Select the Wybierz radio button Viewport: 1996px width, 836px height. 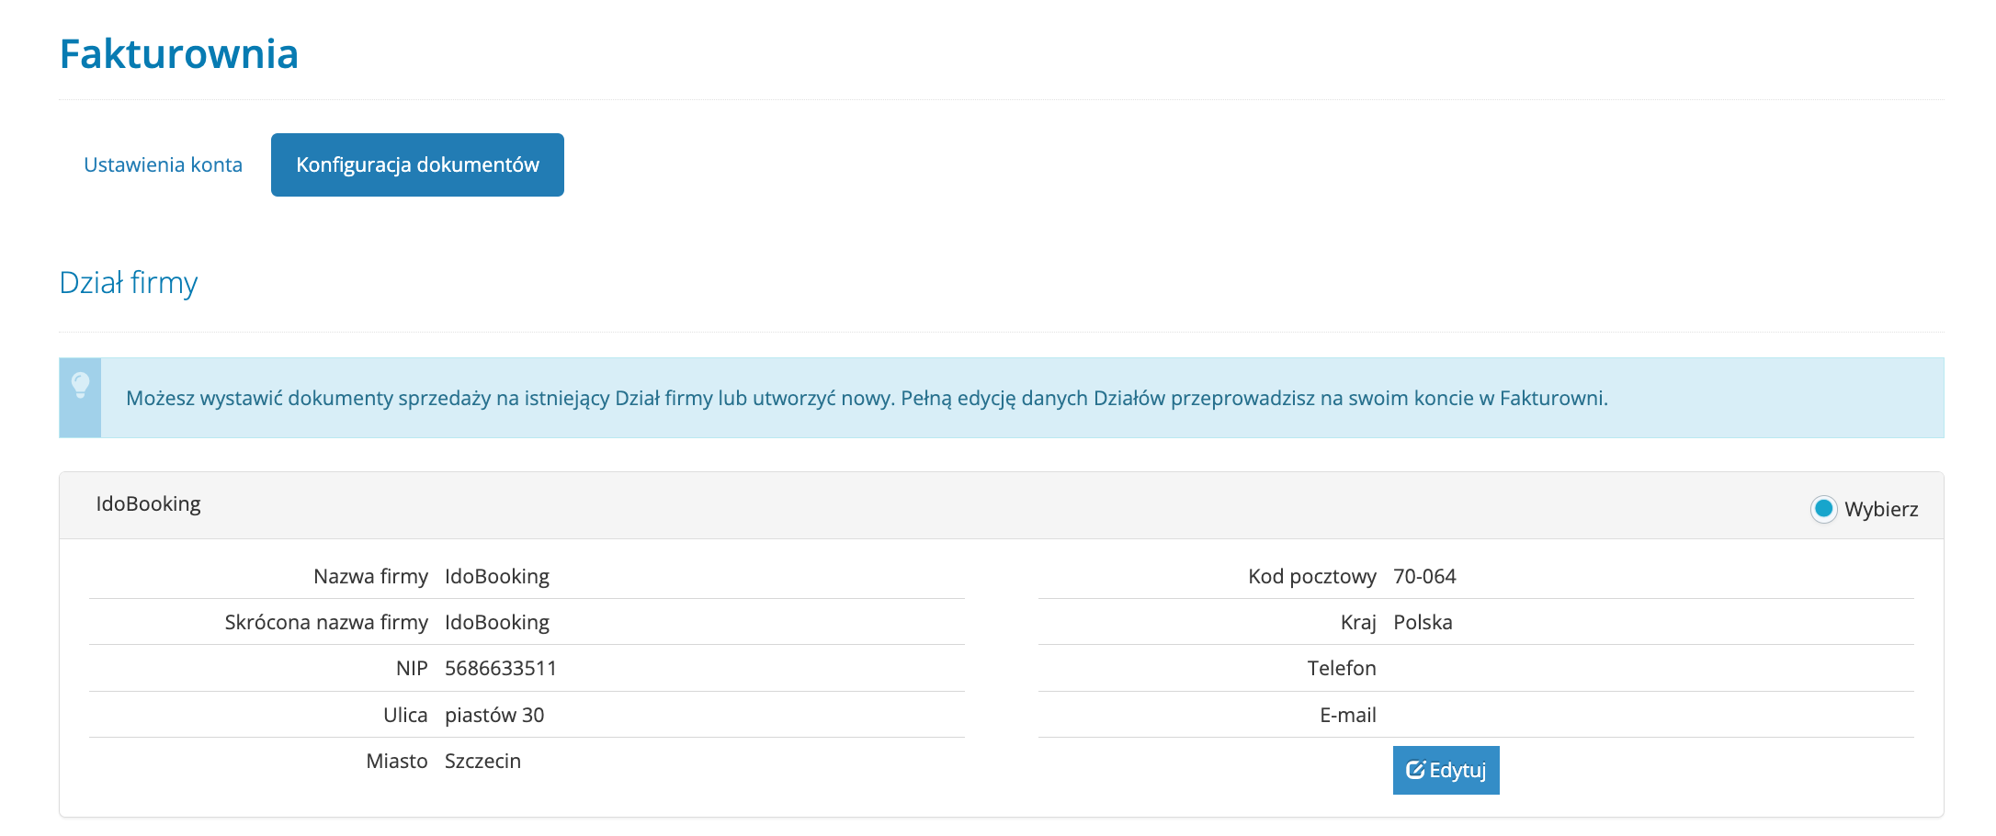(x=1823, y=509)
